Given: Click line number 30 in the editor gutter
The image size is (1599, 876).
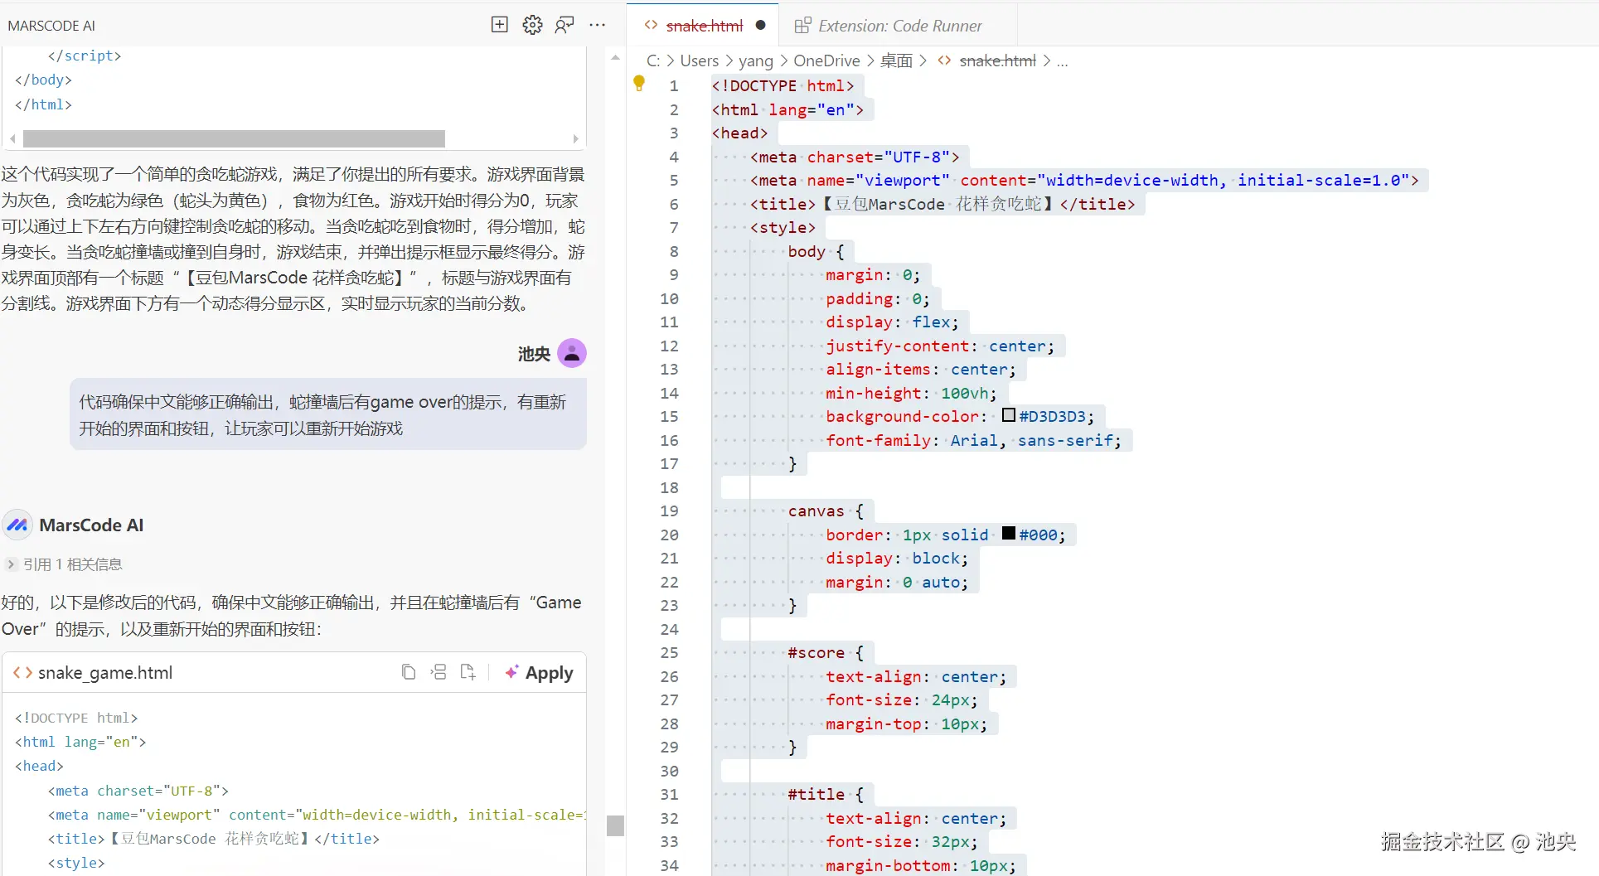Looking at the screenshot, I should [x=670, y=771].
